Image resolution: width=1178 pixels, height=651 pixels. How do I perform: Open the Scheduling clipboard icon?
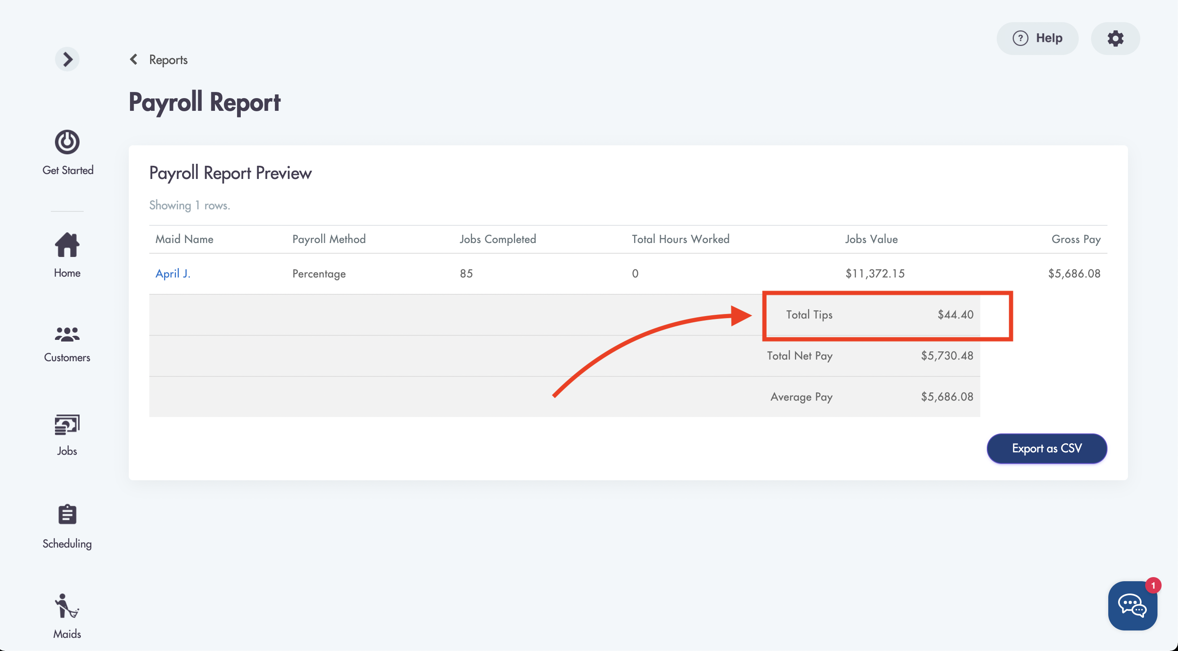[67, 515]
